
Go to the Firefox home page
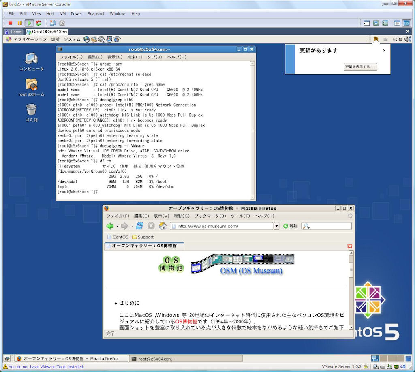click(x=163, y=226)
